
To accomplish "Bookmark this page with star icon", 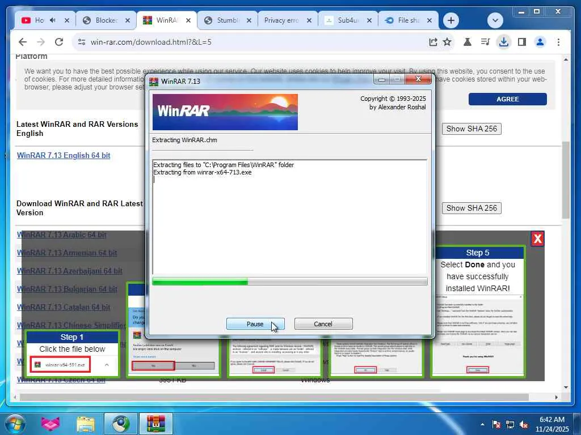I will [x=447, y=42].
